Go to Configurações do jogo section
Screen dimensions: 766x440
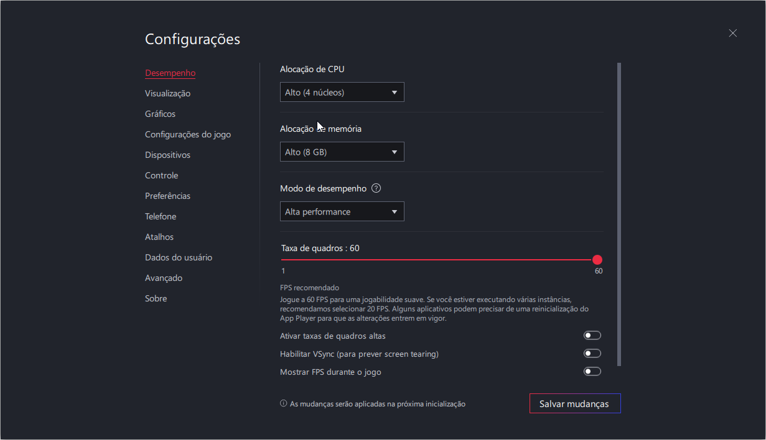[x=188, y=134]
